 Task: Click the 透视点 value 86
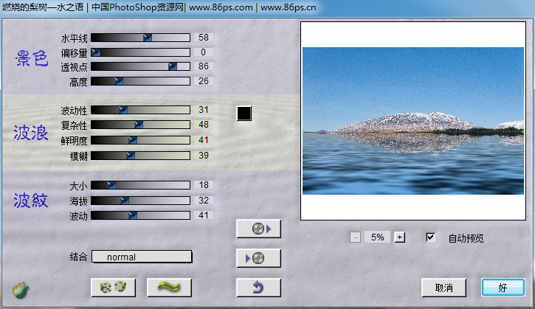pos(204,66)
